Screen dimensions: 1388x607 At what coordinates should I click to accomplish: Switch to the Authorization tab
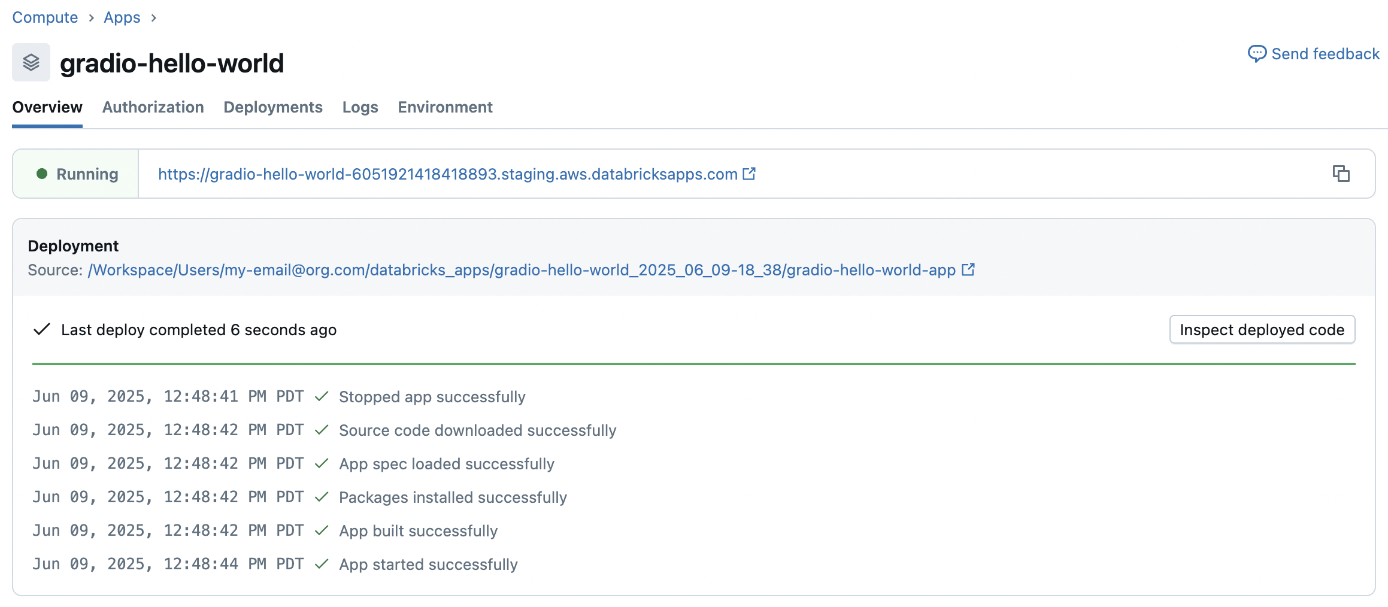(153, 107)
